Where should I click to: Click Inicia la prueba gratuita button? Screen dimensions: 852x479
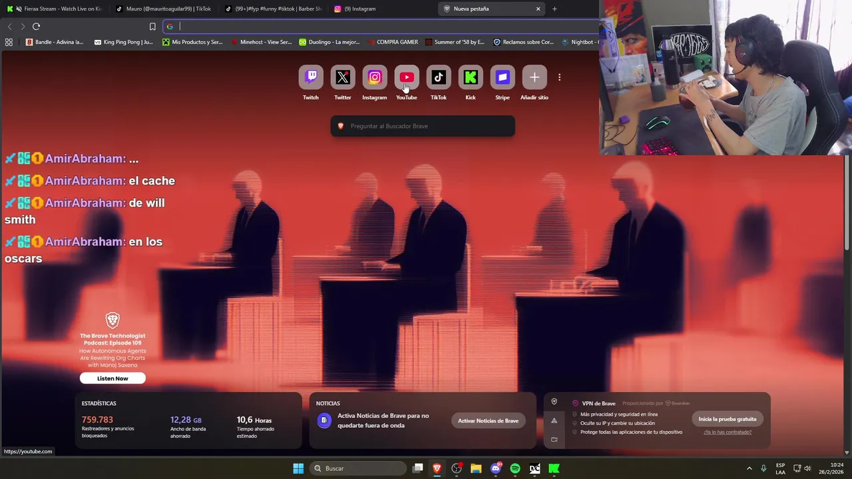728,419
